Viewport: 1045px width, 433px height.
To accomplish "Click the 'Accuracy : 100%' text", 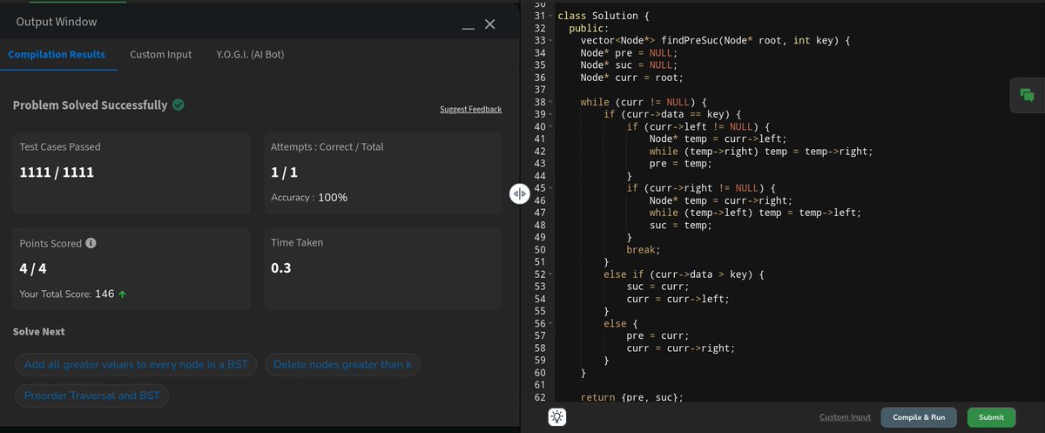I will (x=309, y=198).
